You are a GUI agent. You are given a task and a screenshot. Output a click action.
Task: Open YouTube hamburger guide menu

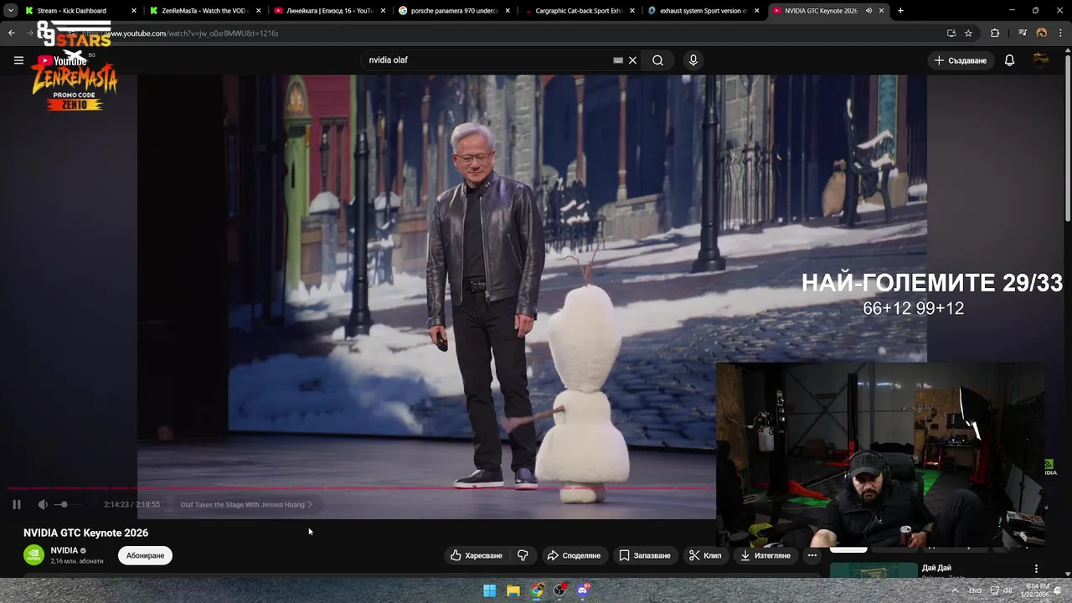(18, 60)
